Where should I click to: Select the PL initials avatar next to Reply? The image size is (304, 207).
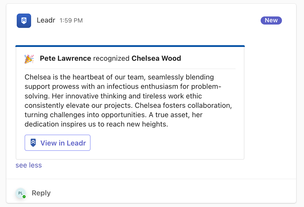point(20,193)
